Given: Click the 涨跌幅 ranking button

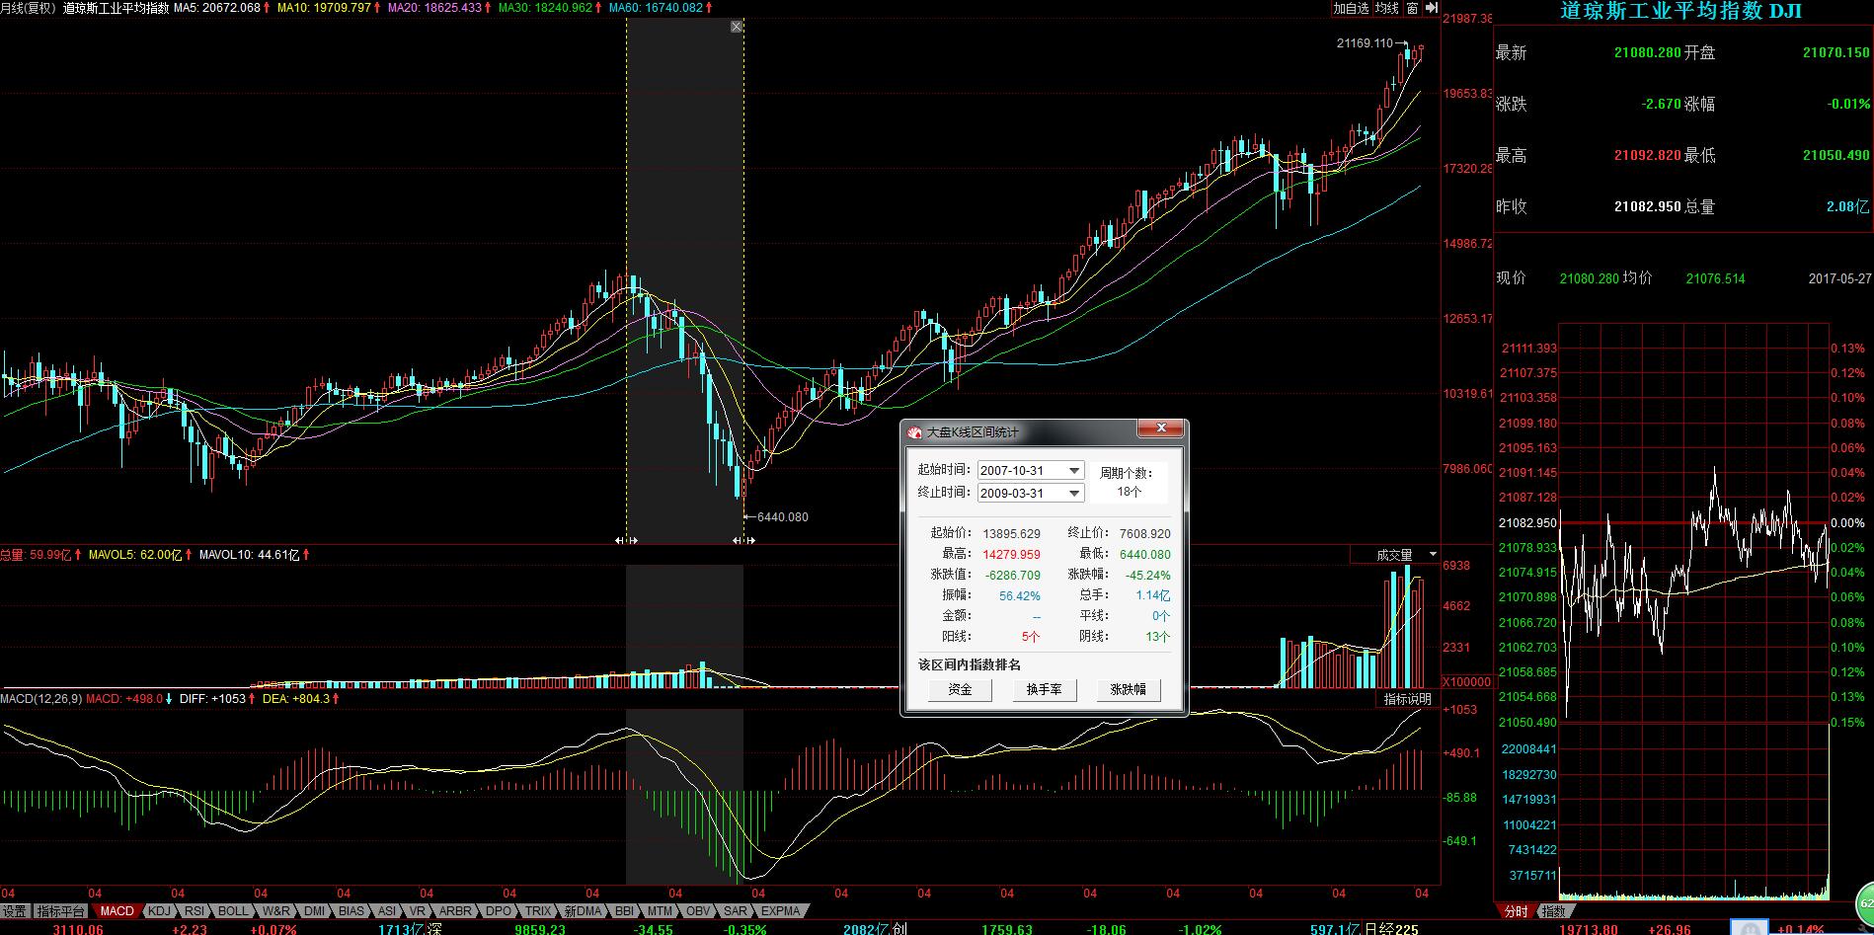Looking at the screenshot, I should click(x=1128, y=690).
